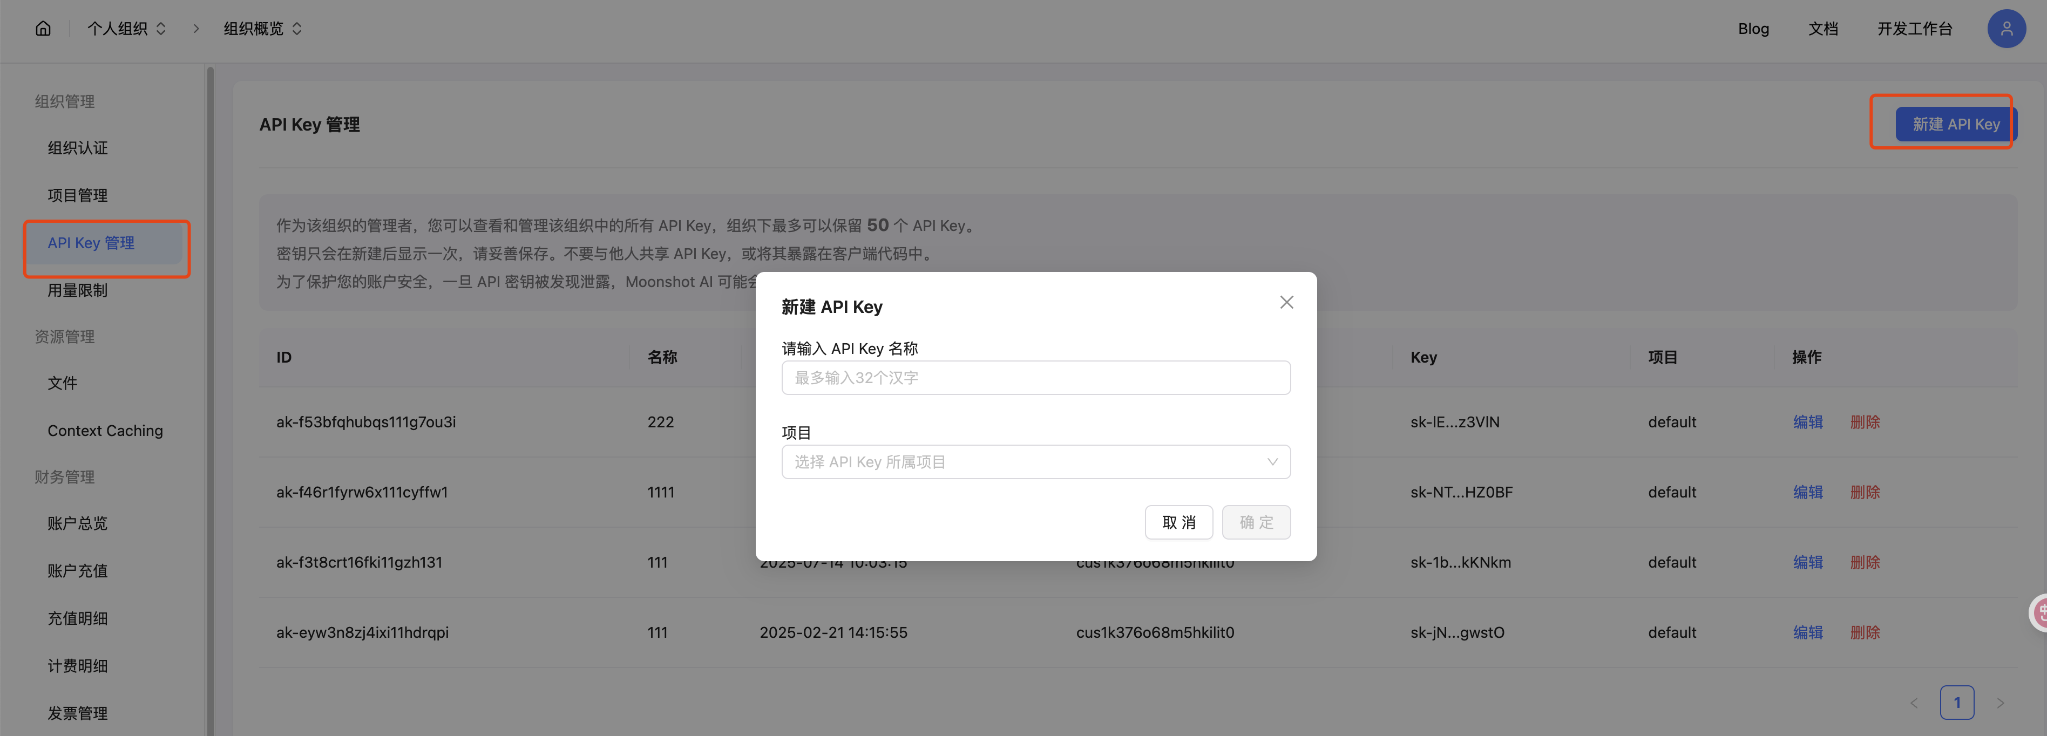
Task: Open 用量限制 in the sidebar
Action: 78,291
